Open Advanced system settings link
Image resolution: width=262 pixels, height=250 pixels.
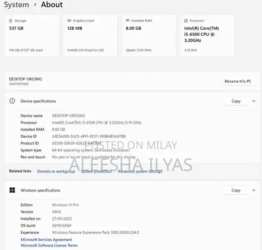[140, 171]
